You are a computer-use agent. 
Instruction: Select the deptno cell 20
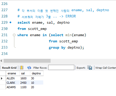pos(37,87)
